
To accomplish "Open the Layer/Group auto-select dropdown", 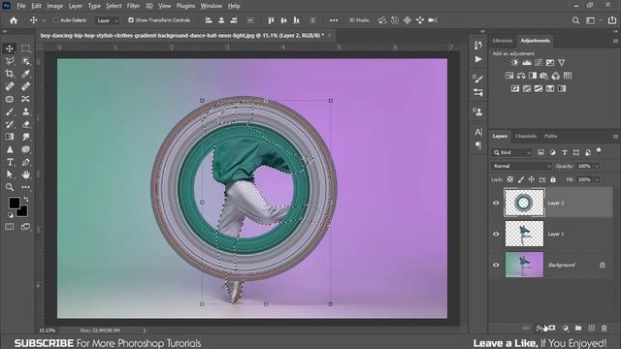I will tap(107, 20).
